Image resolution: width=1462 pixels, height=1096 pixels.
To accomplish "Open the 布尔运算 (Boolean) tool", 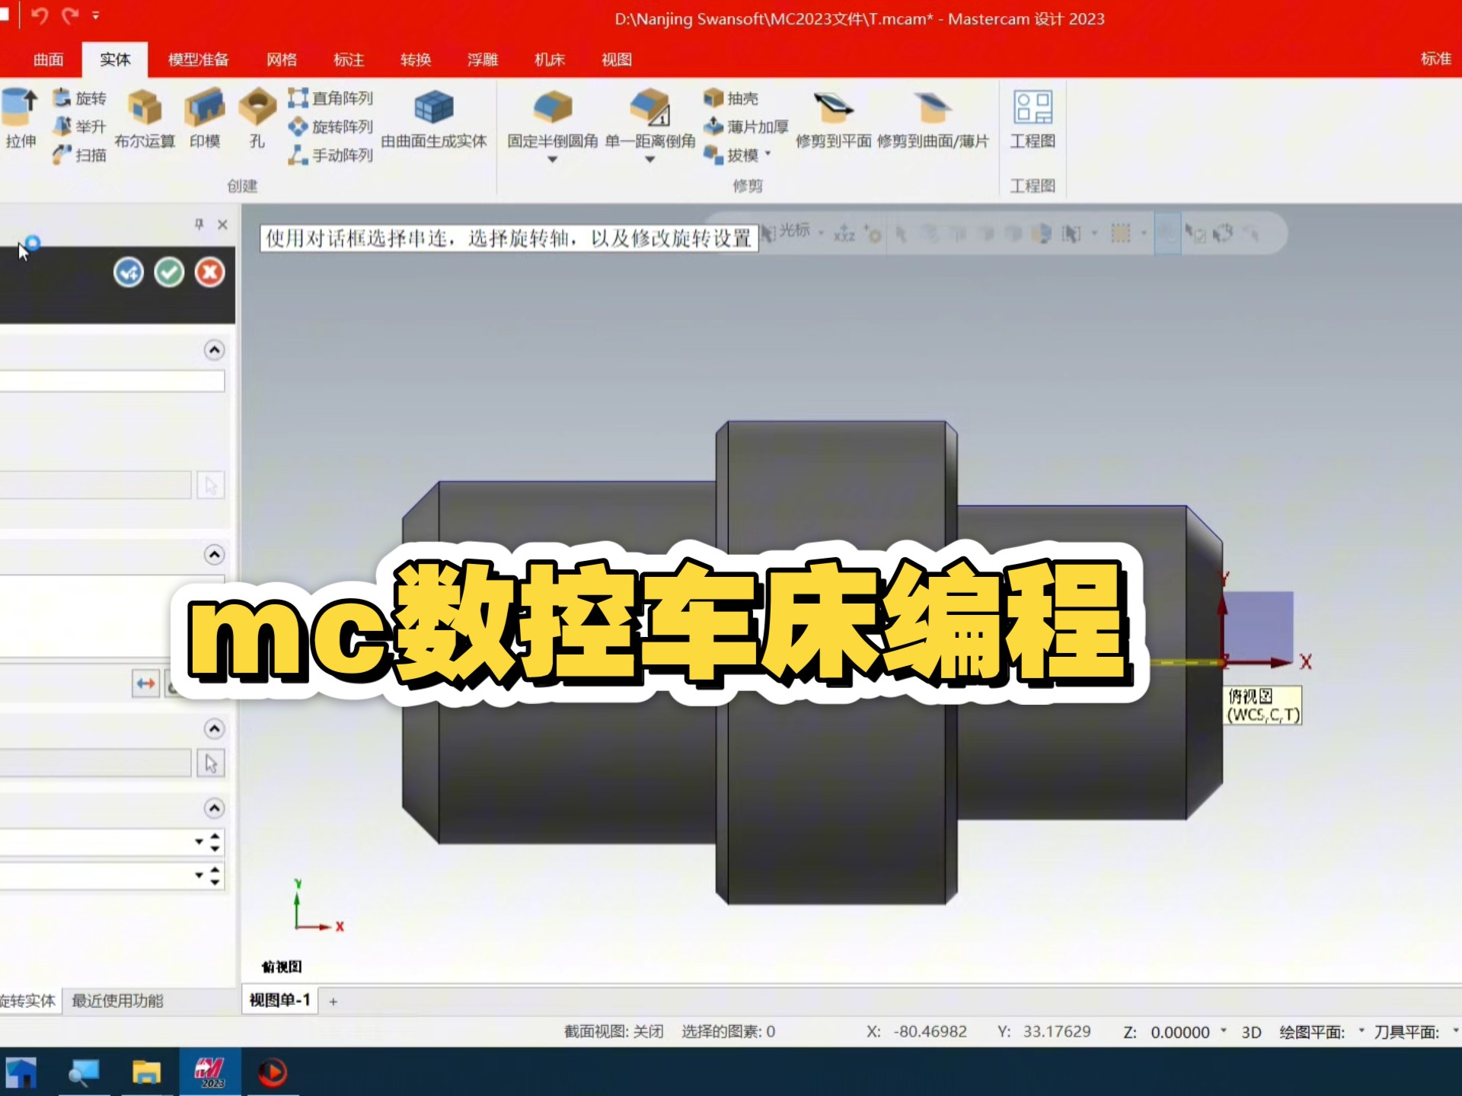I will click(x=145, y=118).
